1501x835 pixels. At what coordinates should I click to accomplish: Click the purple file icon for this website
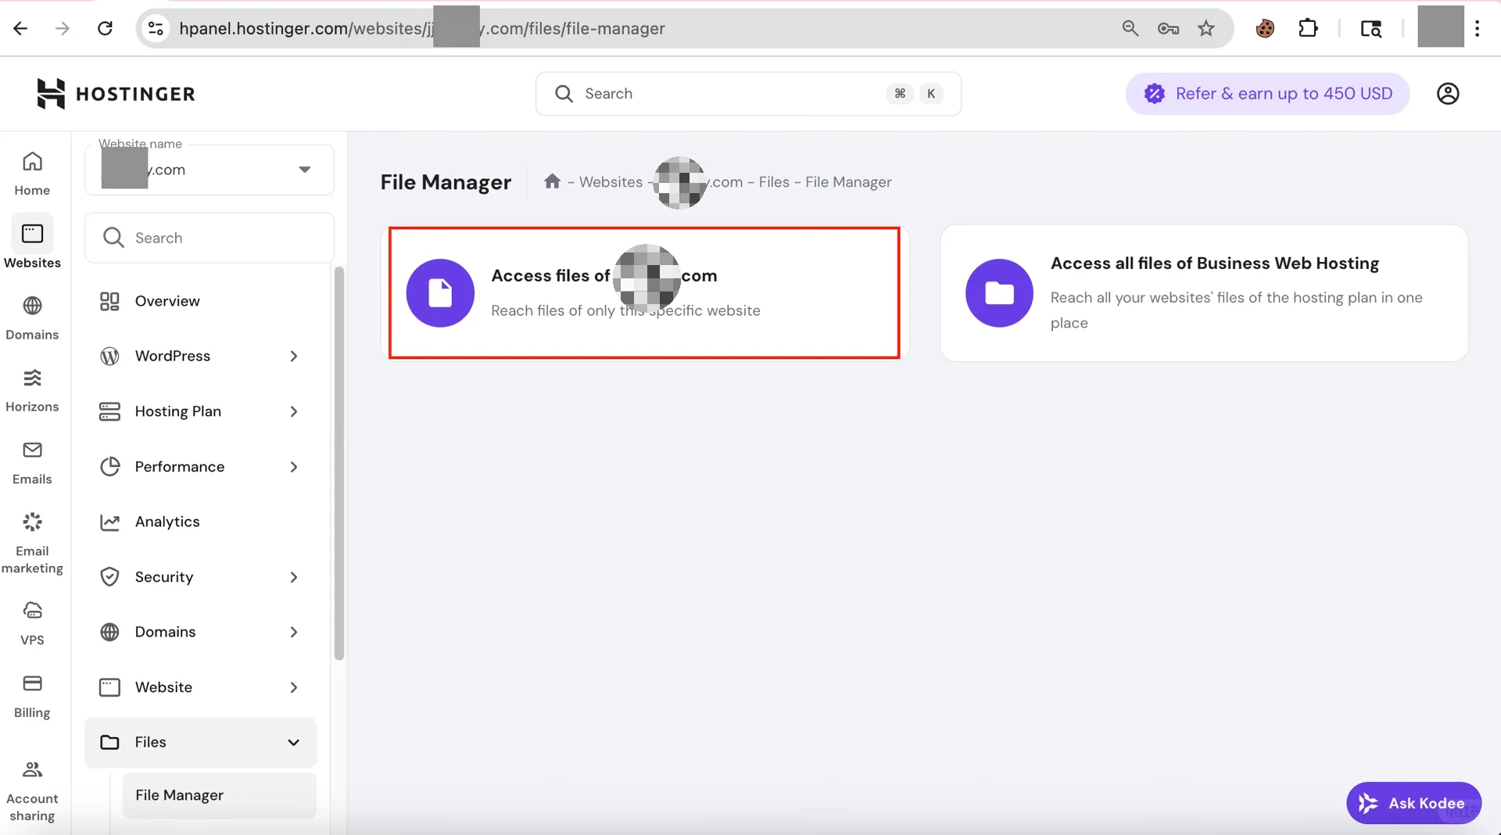(440, 293)
